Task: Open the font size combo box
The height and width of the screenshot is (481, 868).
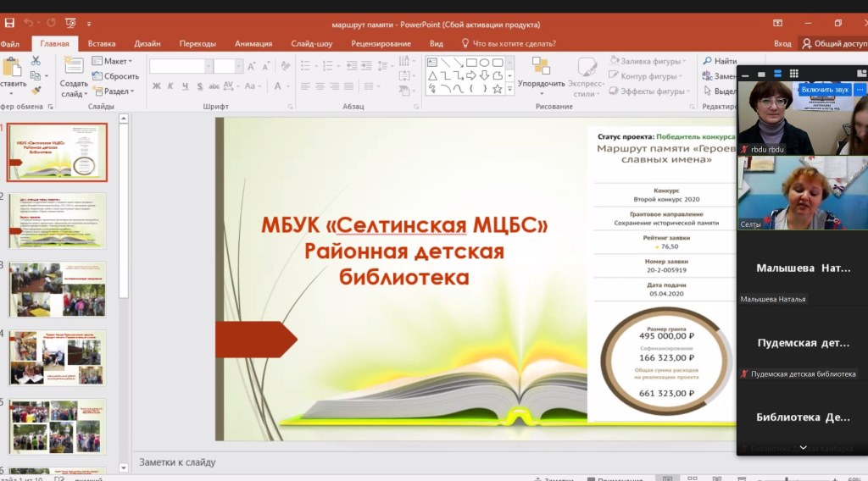Action: coord(228,66)
